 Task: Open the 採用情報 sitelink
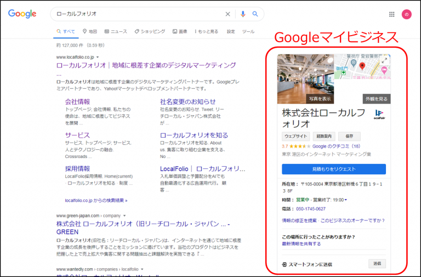77,169
